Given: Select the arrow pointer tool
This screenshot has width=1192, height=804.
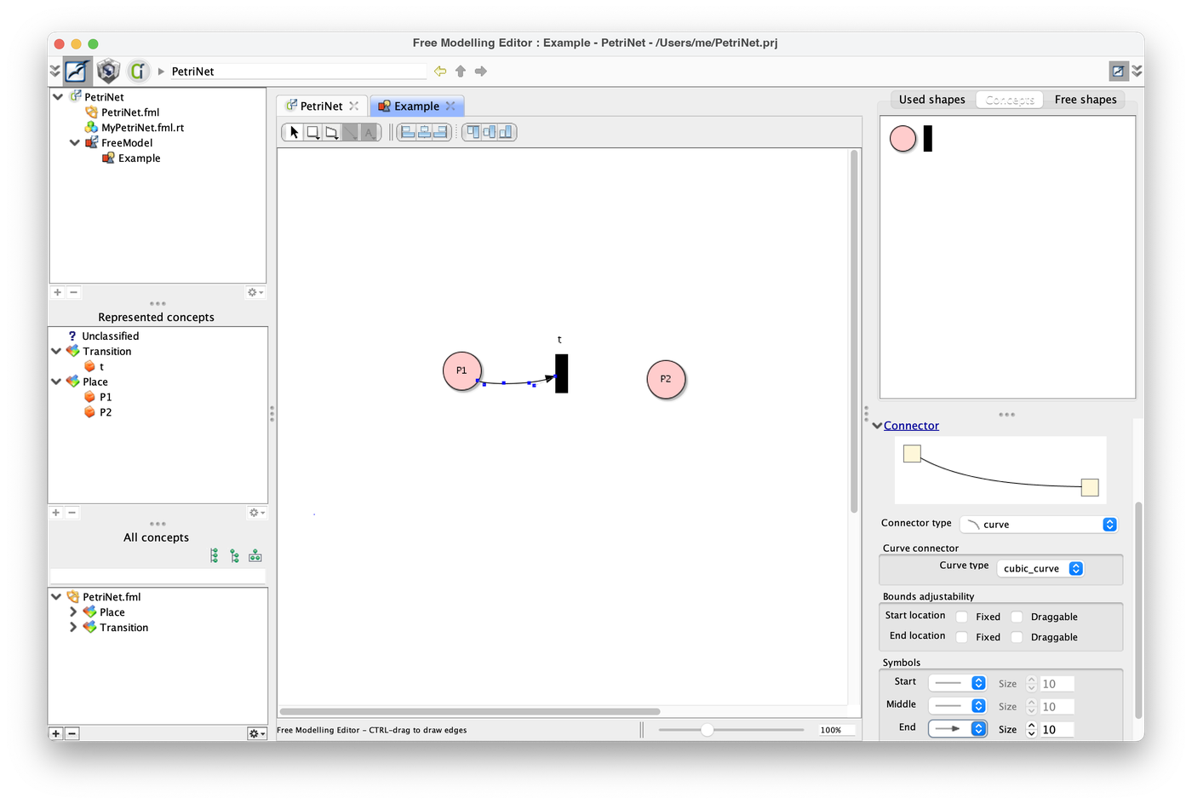Looking at the screenshot, I should click(295, 132).
